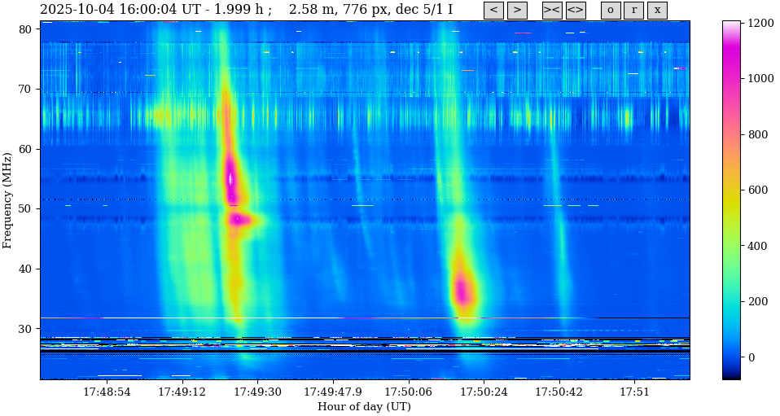Click the 'x' button in the toolbar
The width and height of the screenshot is (780, 416).
coord(657,11)
